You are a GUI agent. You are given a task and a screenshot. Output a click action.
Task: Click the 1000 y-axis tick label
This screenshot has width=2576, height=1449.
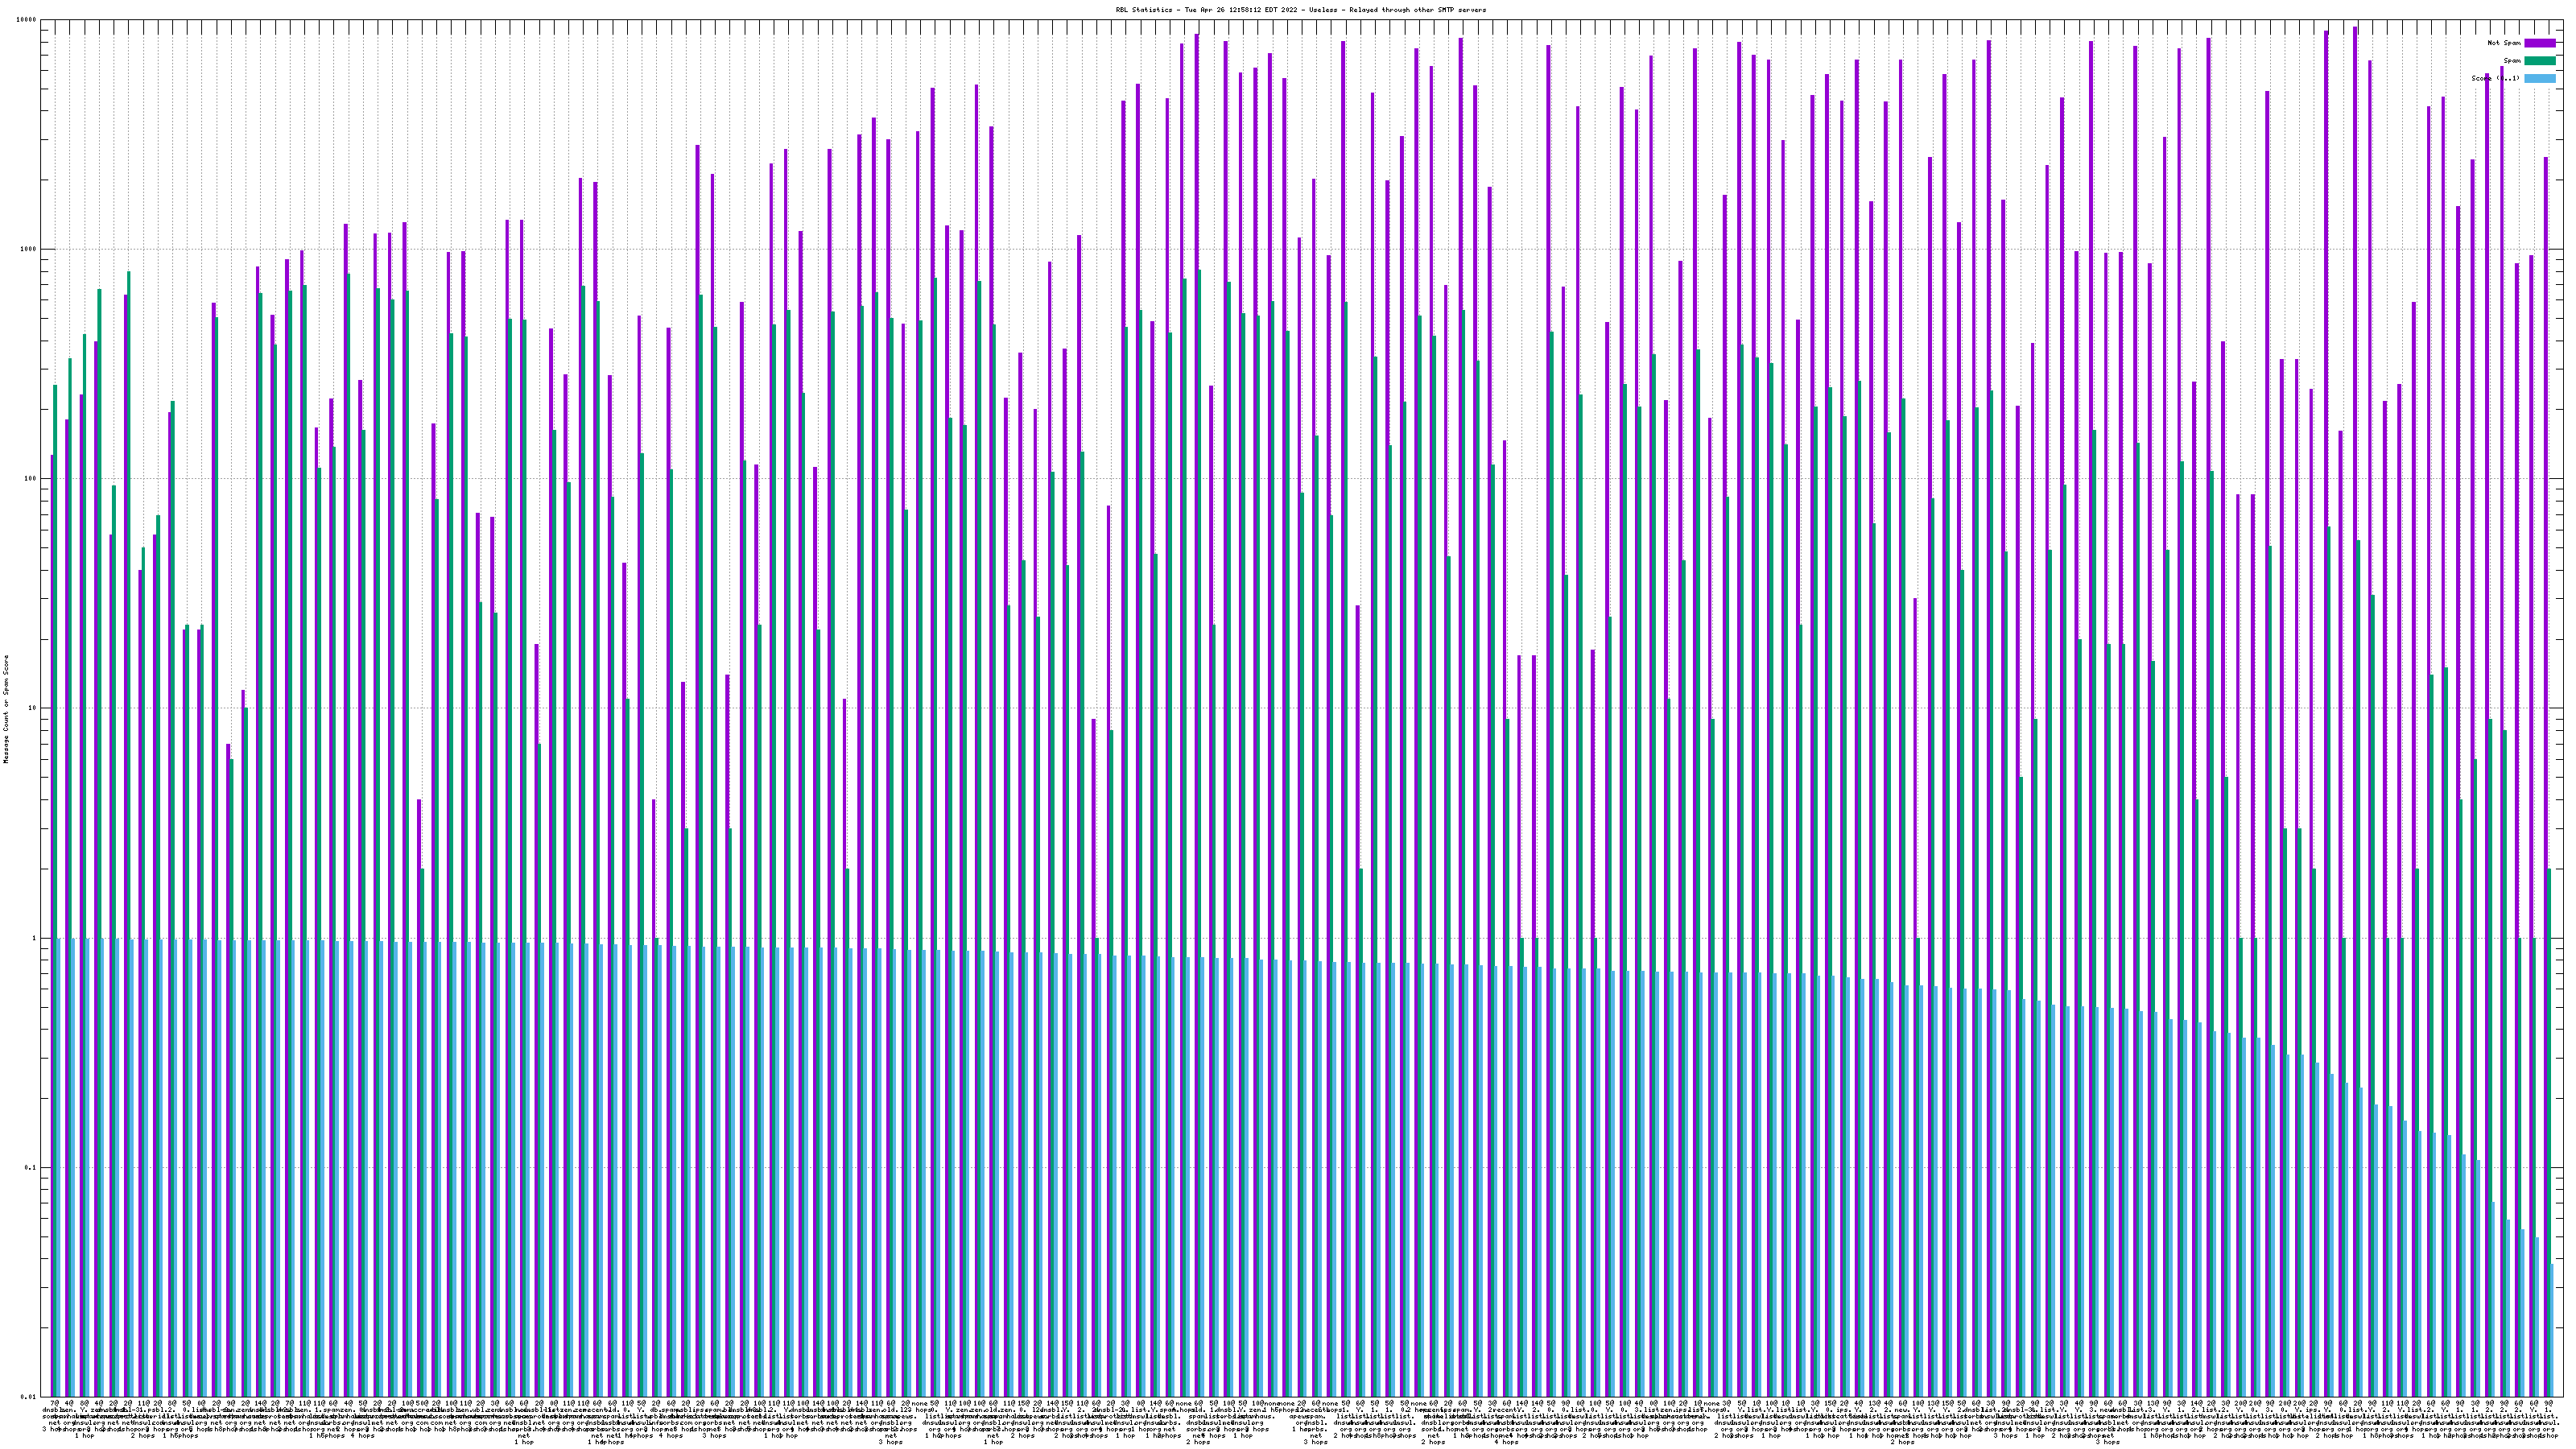click(x=29, y=249)
